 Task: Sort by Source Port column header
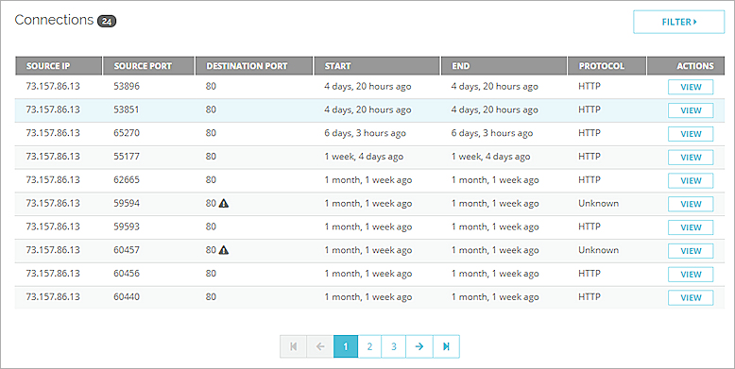(148, 66)
